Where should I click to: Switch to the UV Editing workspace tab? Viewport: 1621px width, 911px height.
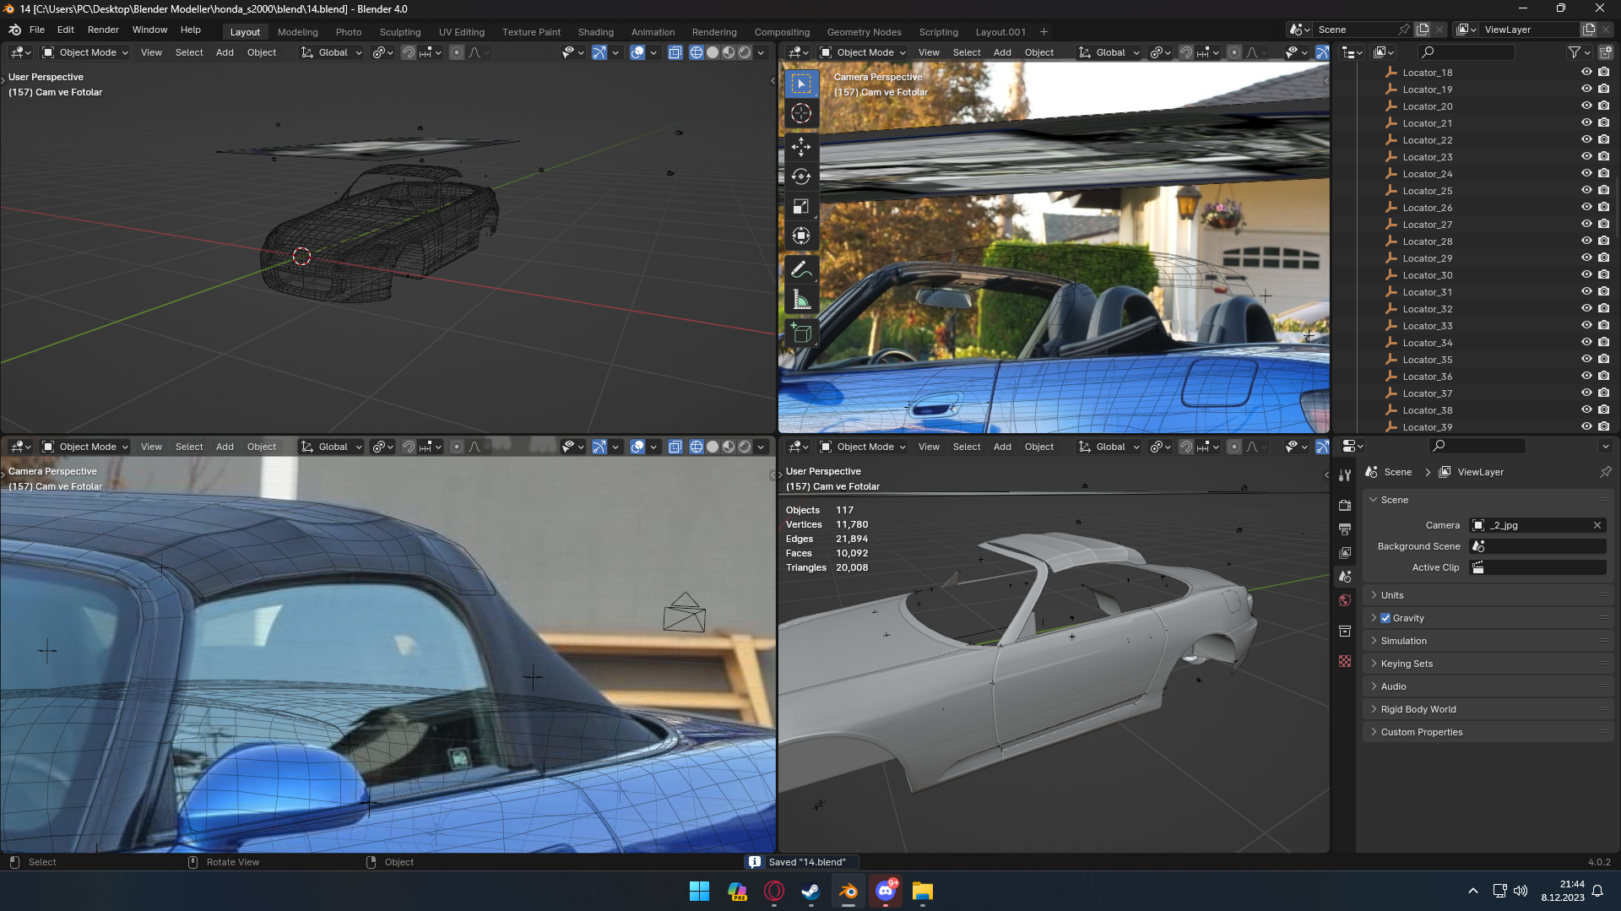click(x=462, y=32)
